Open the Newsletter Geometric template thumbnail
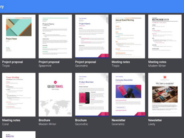This screenshot has width=184, height=138. (128, 94)
